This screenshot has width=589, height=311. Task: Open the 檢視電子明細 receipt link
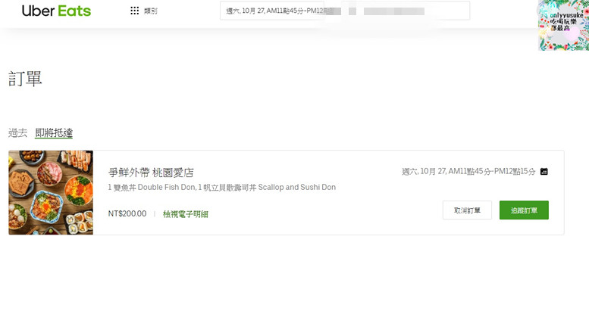click(x=185, y=214)
